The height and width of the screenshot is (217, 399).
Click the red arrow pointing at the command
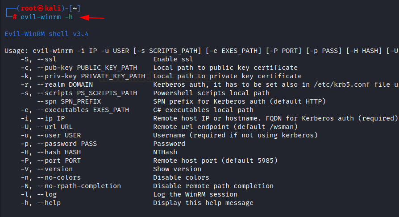pos(92,18)
